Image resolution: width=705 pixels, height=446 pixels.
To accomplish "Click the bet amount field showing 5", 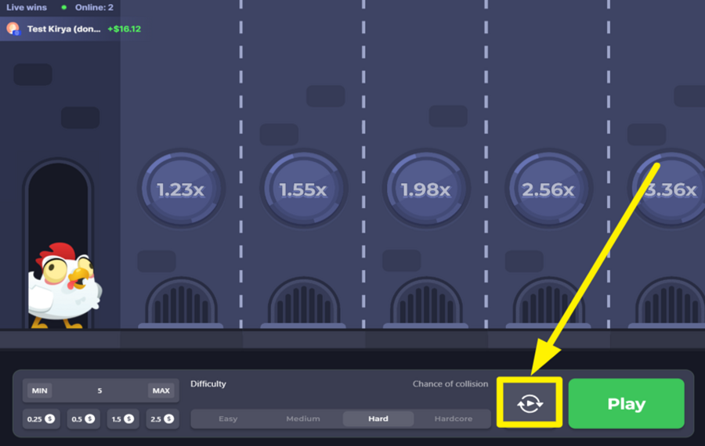I will [99, 390].
